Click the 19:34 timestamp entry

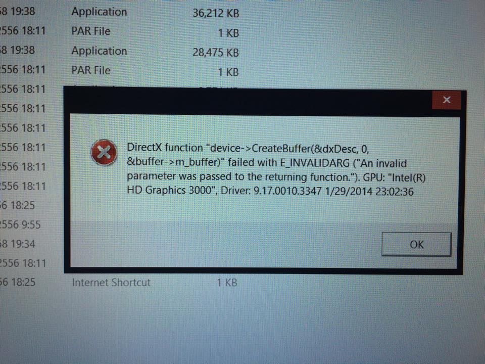pyautogui.click(x=18, y=244)
